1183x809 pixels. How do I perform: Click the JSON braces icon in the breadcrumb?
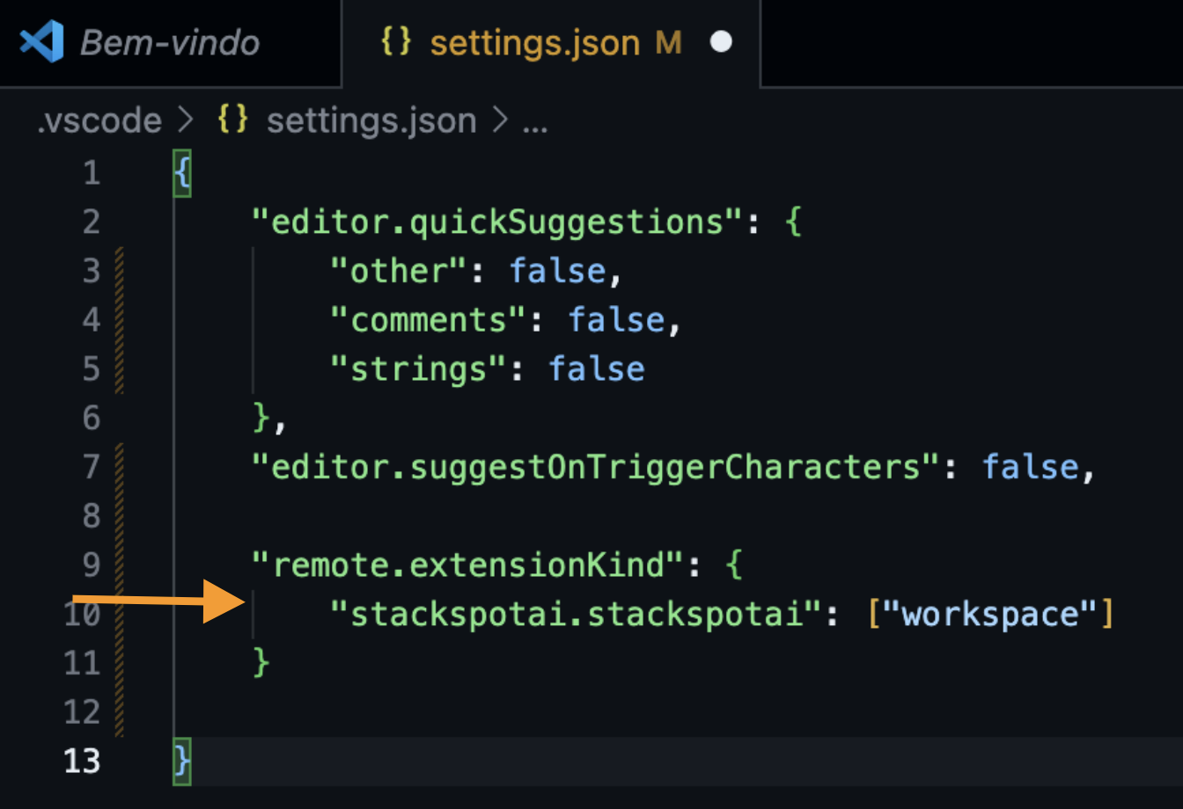pyautogui.click(x=233, y=120)
